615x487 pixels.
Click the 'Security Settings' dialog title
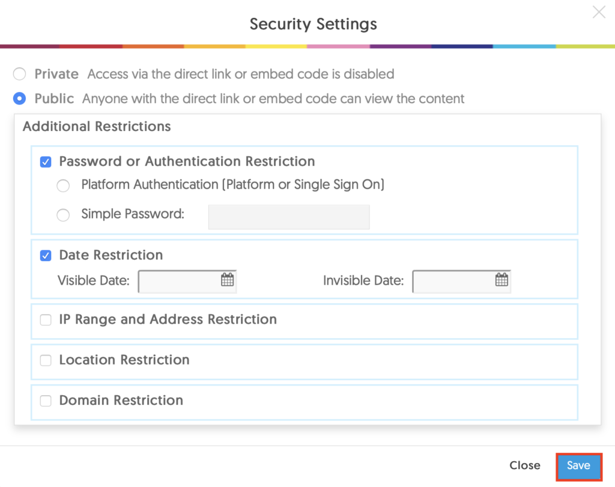point(314,24)
